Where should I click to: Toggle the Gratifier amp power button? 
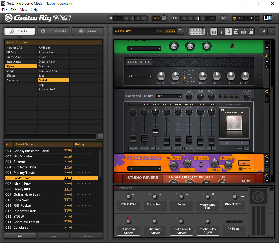click(x=266, y=57)
